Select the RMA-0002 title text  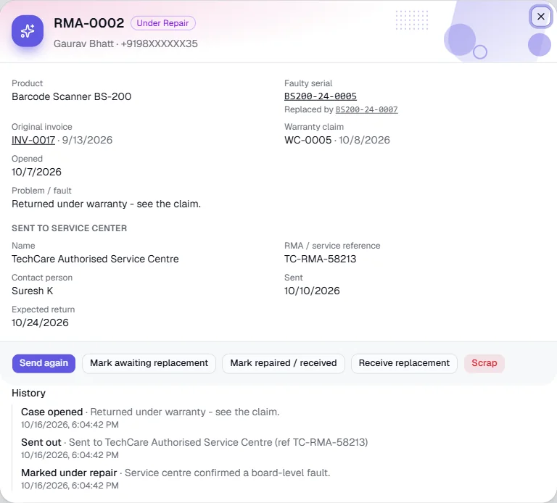pos(88,23)
